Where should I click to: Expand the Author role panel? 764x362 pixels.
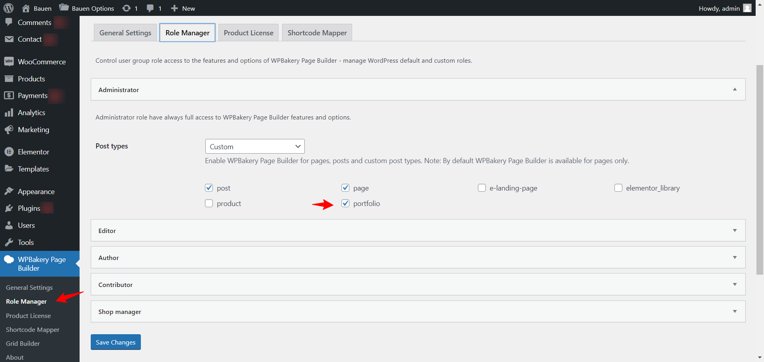tap(418, 257)
